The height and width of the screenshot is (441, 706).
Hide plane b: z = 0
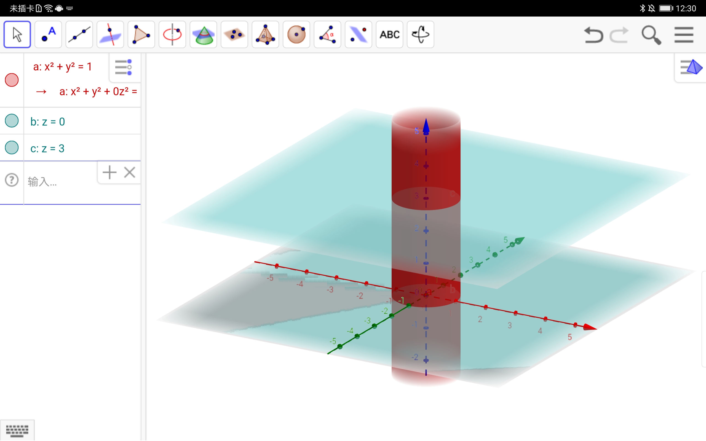pos(12,121)
